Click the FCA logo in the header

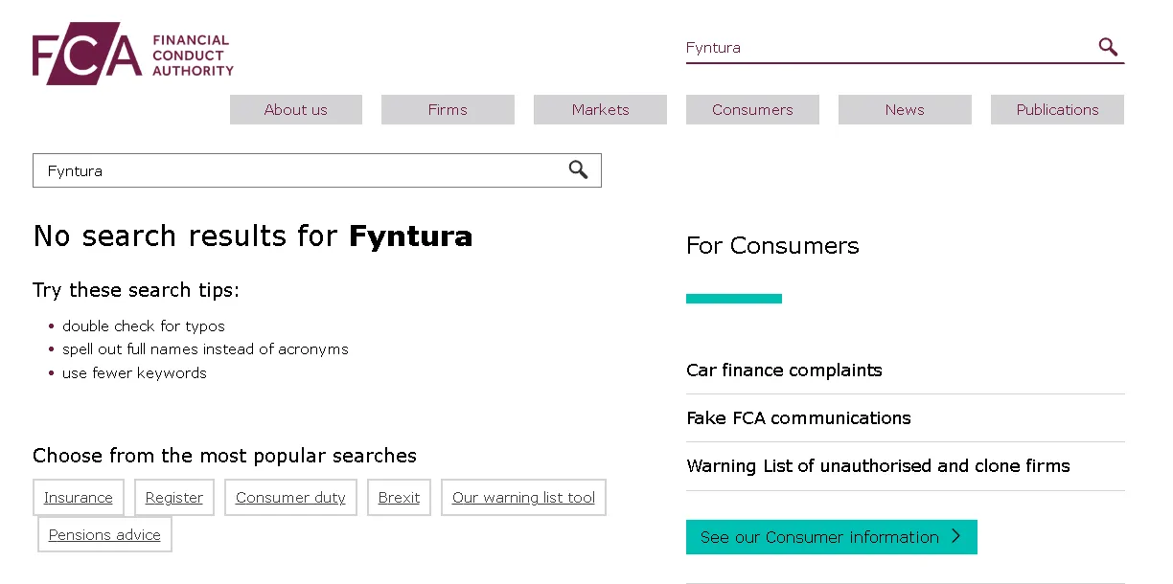click(133, 54)
